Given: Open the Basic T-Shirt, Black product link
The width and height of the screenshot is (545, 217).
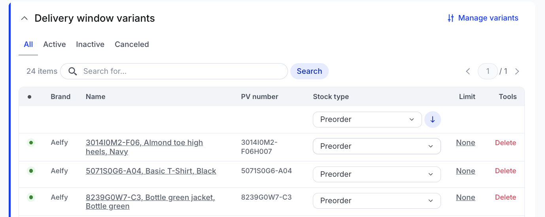Looking at the screenshot, I should point(151,171).
